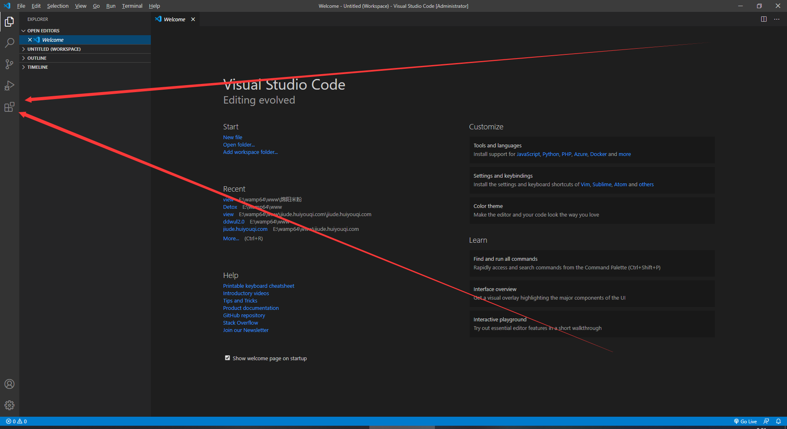Viewport: 787px width, 429px height.
Task: Close the Welcome tab with its X
Action: (x=193, y=19)
